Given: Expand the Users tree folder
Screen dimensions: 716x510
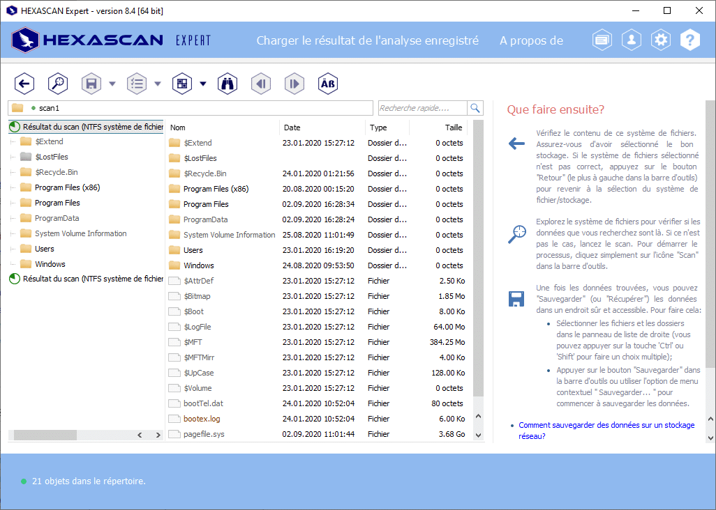Looking at the screenshot, I should coord(13,249).
